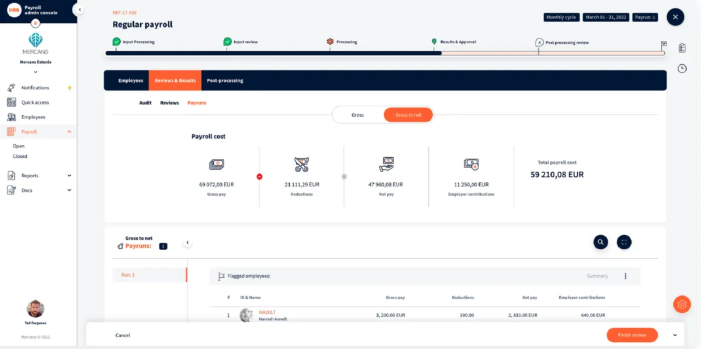Image resolution: width=701 pixels, height=349 pixels.
Task: Click the Deductions scissors icon
Action: 301,165
